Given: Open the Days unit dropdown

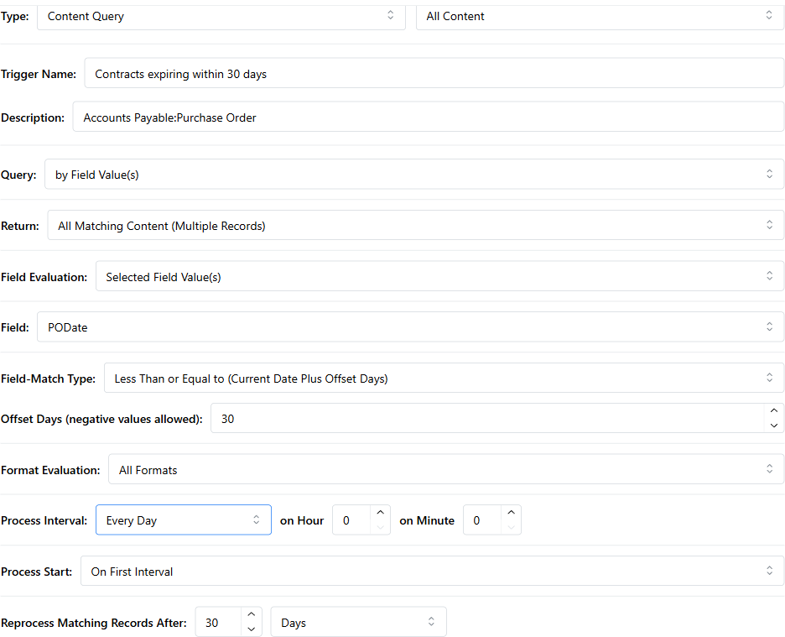Looking at the screenshot, I should [358, 623].
